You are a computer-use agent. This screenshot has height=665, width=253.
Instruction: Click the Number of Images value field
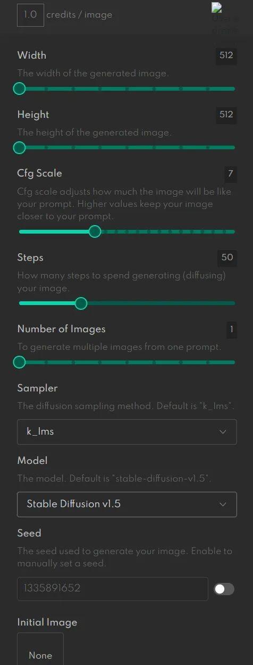231,329
